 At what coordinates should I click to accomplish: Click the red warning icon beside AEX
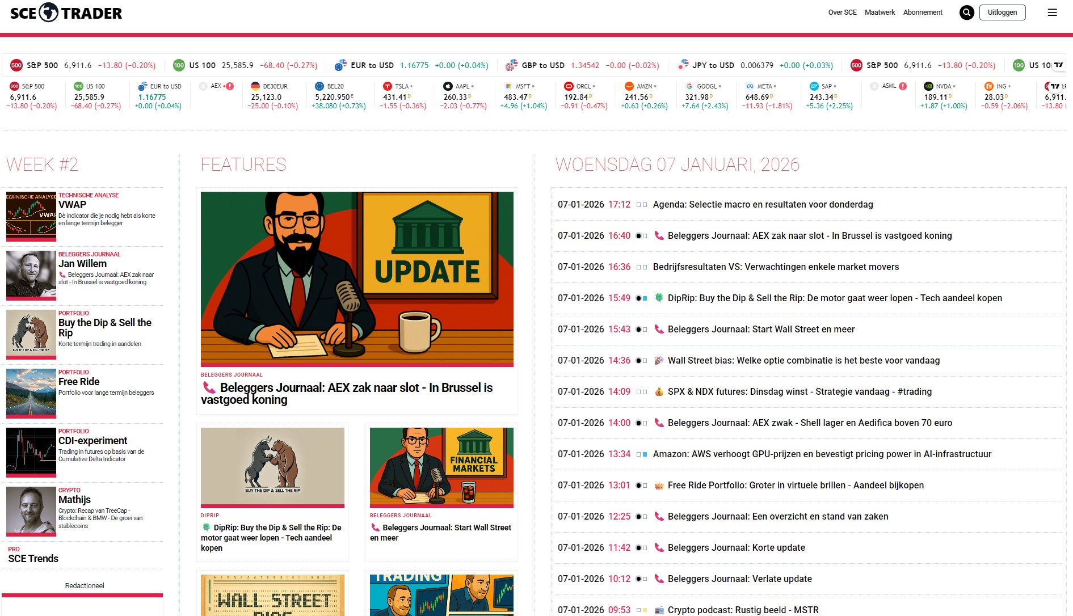click(x=230, y=86)
